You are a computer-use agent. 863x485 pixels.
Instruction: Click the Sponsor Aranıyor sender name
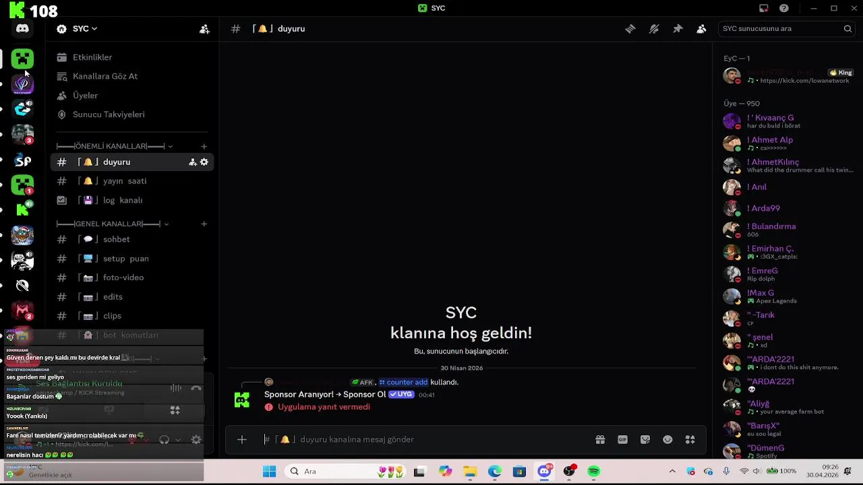(325, 395)
